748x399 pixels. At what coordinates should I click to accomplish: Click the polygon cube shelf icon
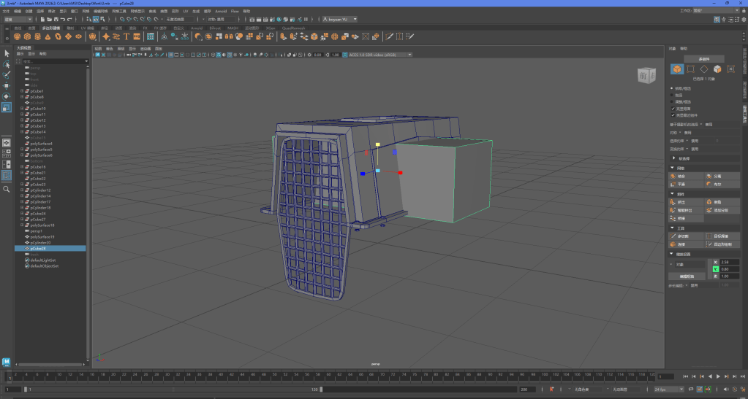(x=27, y=36)
